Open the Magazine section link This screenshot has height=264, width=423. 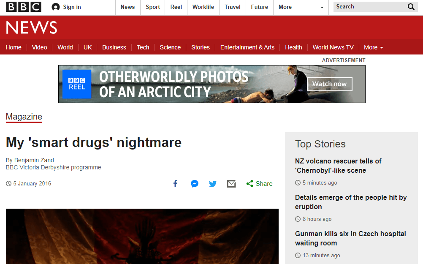(x=24, y=117)
